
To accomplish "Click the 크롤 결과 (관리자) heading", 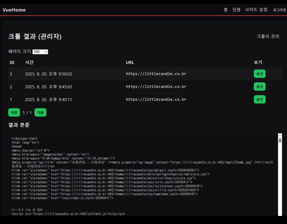I will coord(35,36).
